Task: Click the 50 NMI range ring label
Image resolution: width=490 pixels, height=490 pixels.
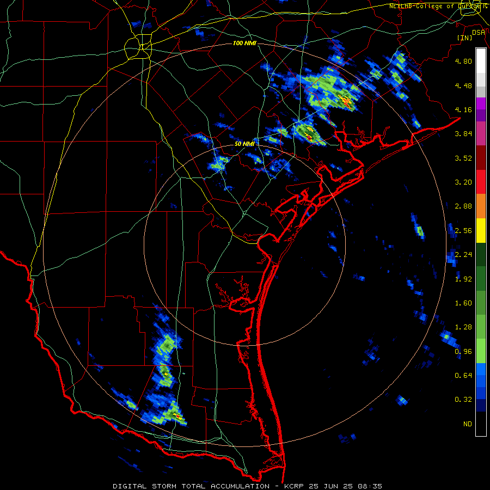Action: (244, 144)
